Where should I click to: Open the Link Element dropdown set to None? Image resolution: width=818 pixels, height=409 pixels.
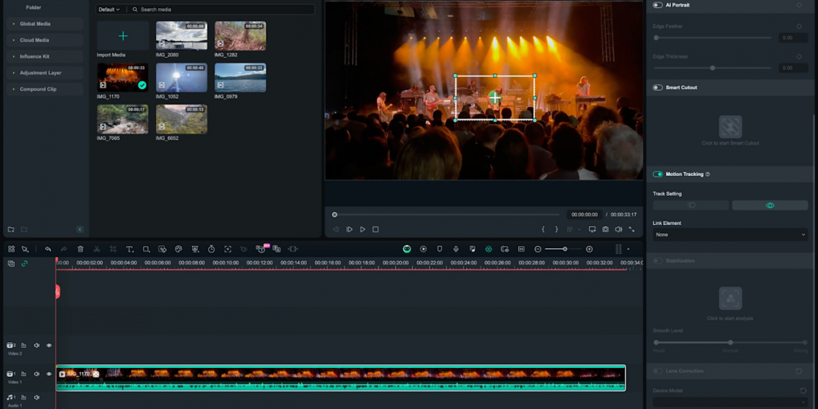click(x=730, y=234)
